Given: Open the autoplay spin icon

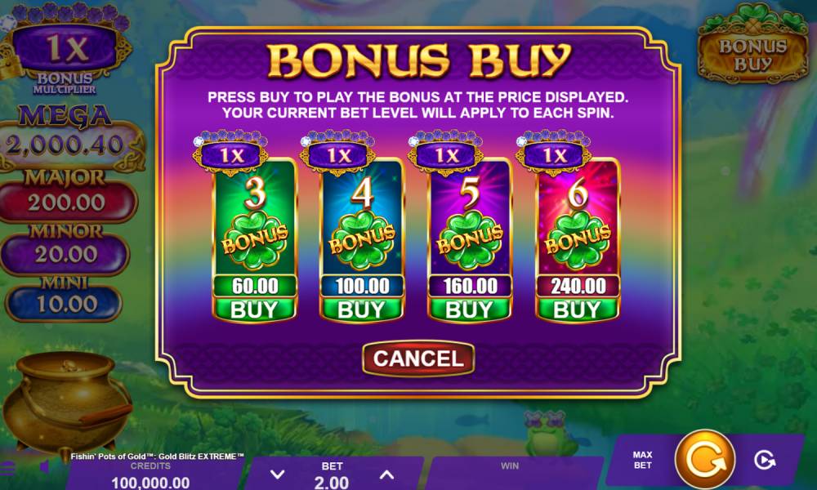Looking at the screenshot, I should tap(765, 461).
